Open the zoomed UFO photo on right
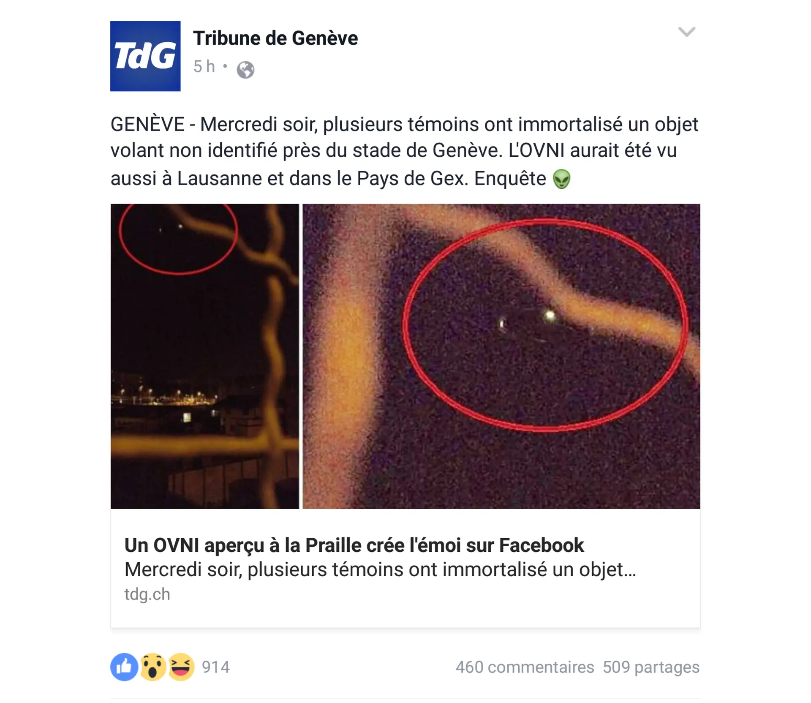Screen dimensions: 811x703 (501, 356)
